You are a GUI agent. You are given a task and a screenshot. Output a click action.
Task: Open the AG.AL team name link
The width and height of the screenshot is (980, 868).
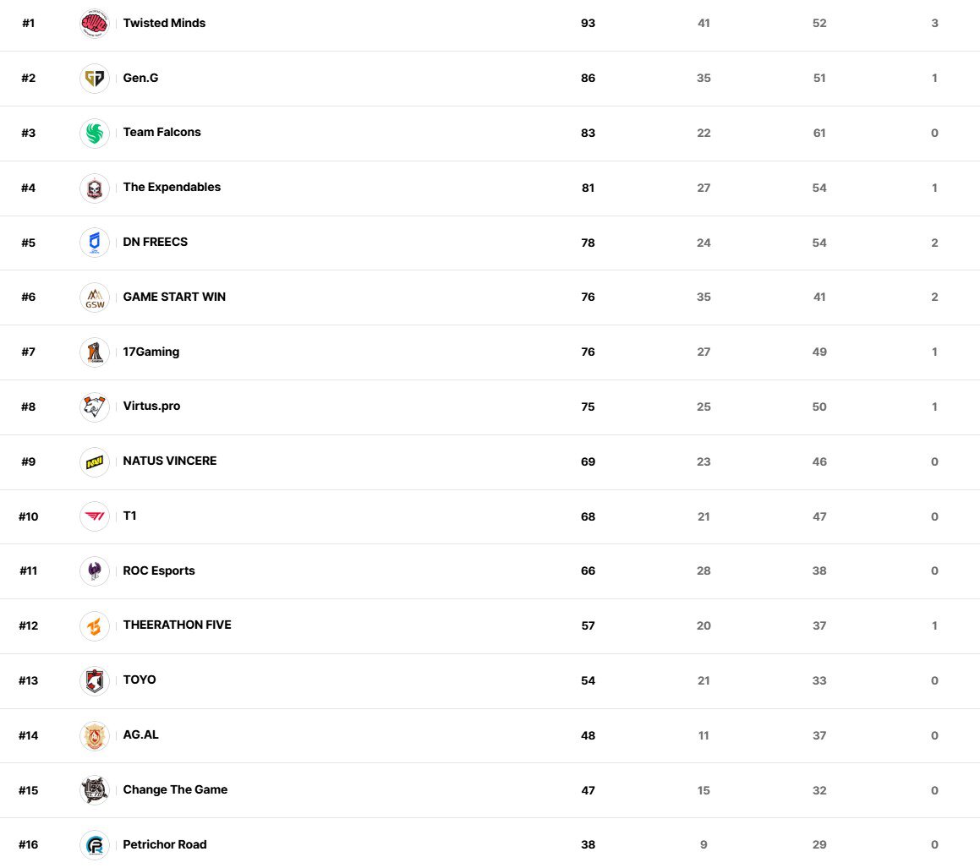tap(140, 735)
